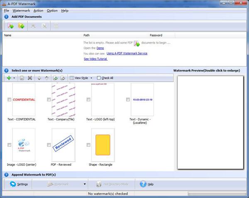Viewport: 249px width, 198px height.
Task: Select the A-PDF logo image thumbnail
Action: coord(24,145)
